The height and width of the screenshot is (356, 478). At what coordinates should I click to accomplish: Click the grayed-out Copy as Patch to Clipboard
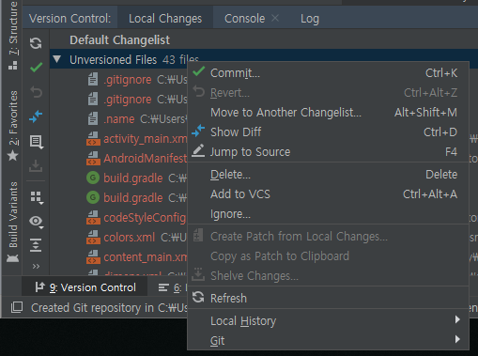pos(328,256)
